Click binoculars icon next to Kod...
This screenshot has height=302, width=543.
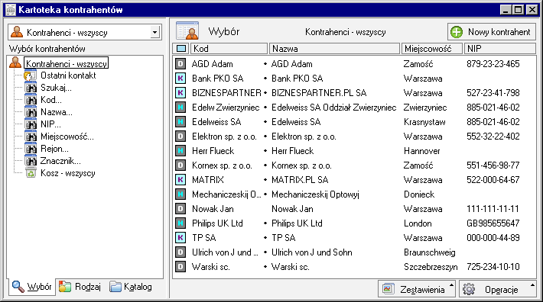(x=31, y=100)
